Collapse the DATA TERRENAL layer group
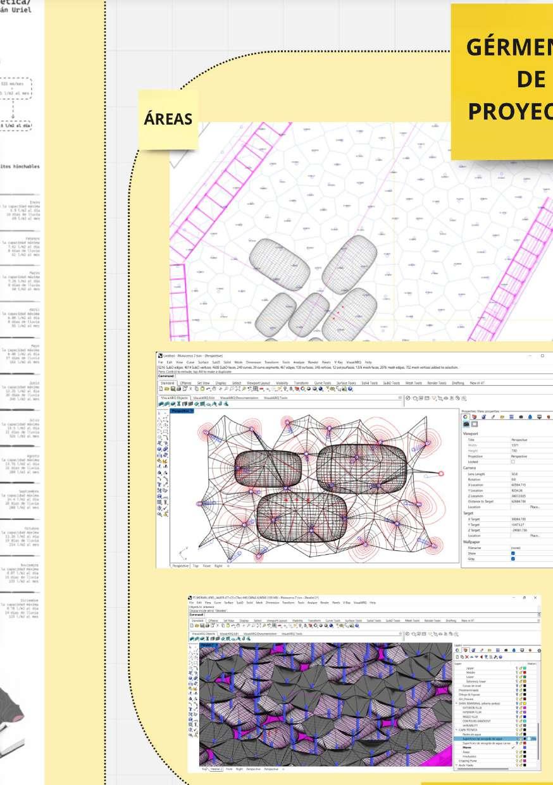The width and height of the screenshot is (553, 785). pyautogui.click(x=456, y=703)
